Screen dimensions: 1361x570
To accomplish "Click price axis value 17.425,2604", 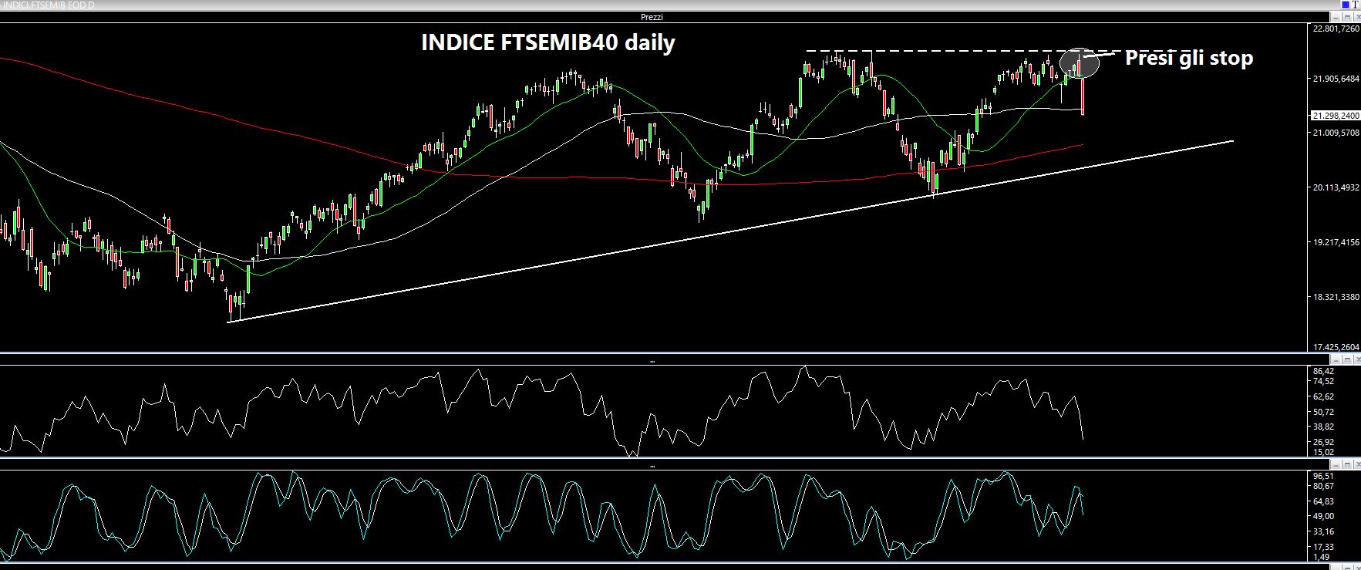I will tap(1336, 347).
